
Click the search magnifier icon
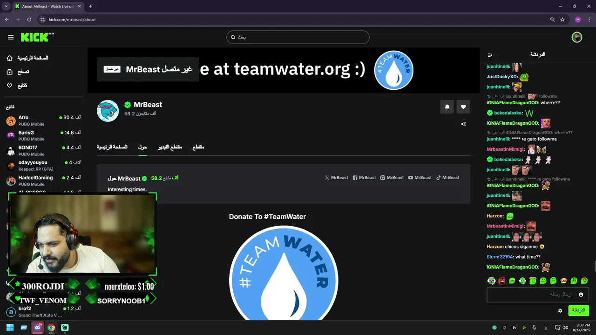coord(233,37)
